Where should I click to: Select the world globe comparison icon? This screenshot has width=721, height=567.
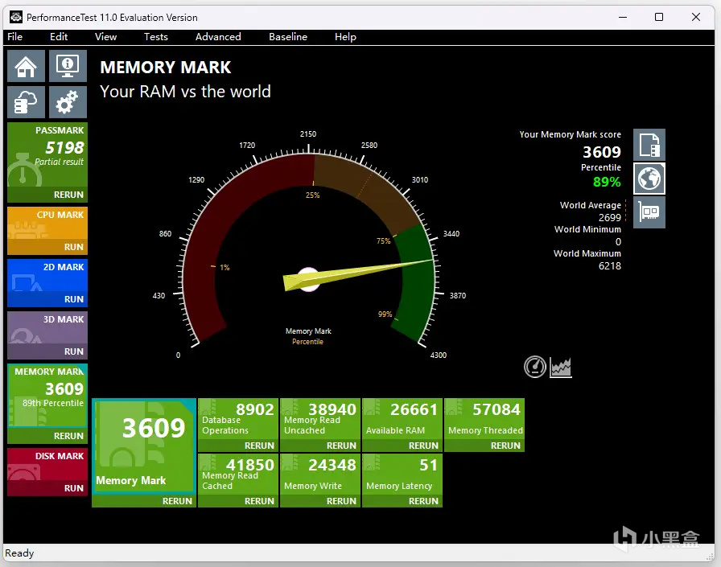649,179
